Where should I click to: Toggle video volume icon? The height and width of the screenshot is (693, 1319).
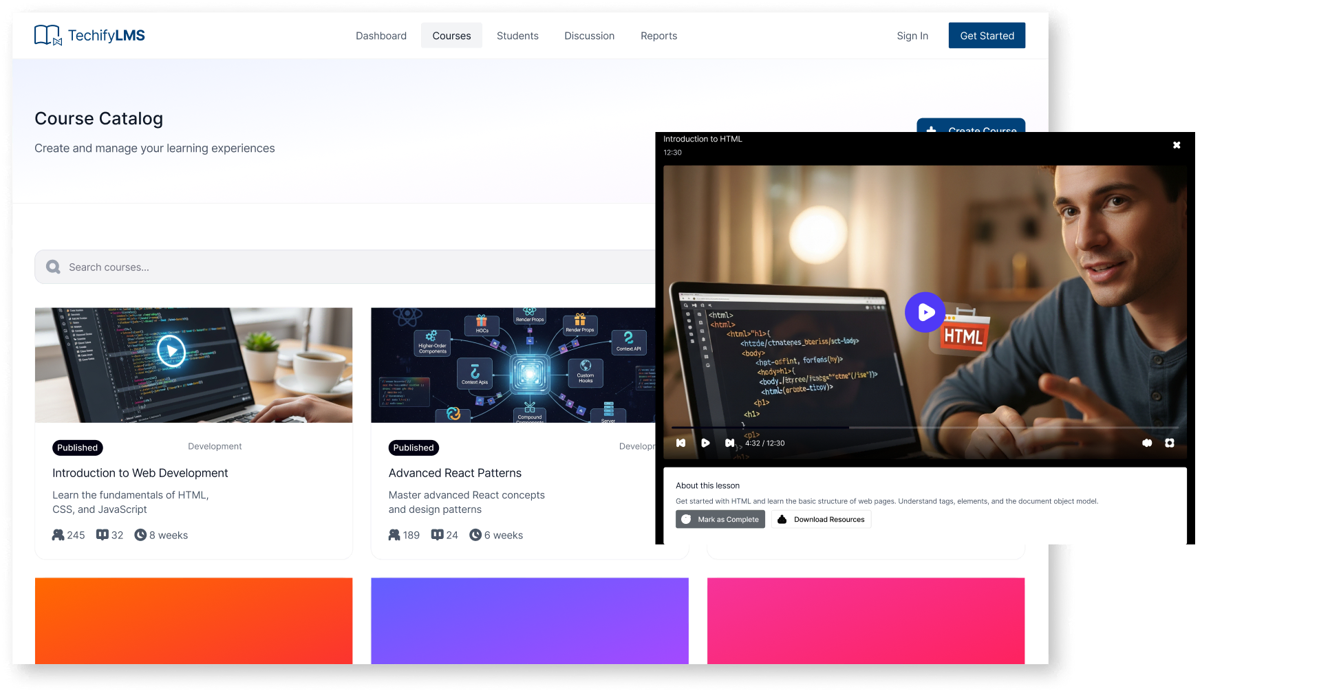click(1147, 443)
